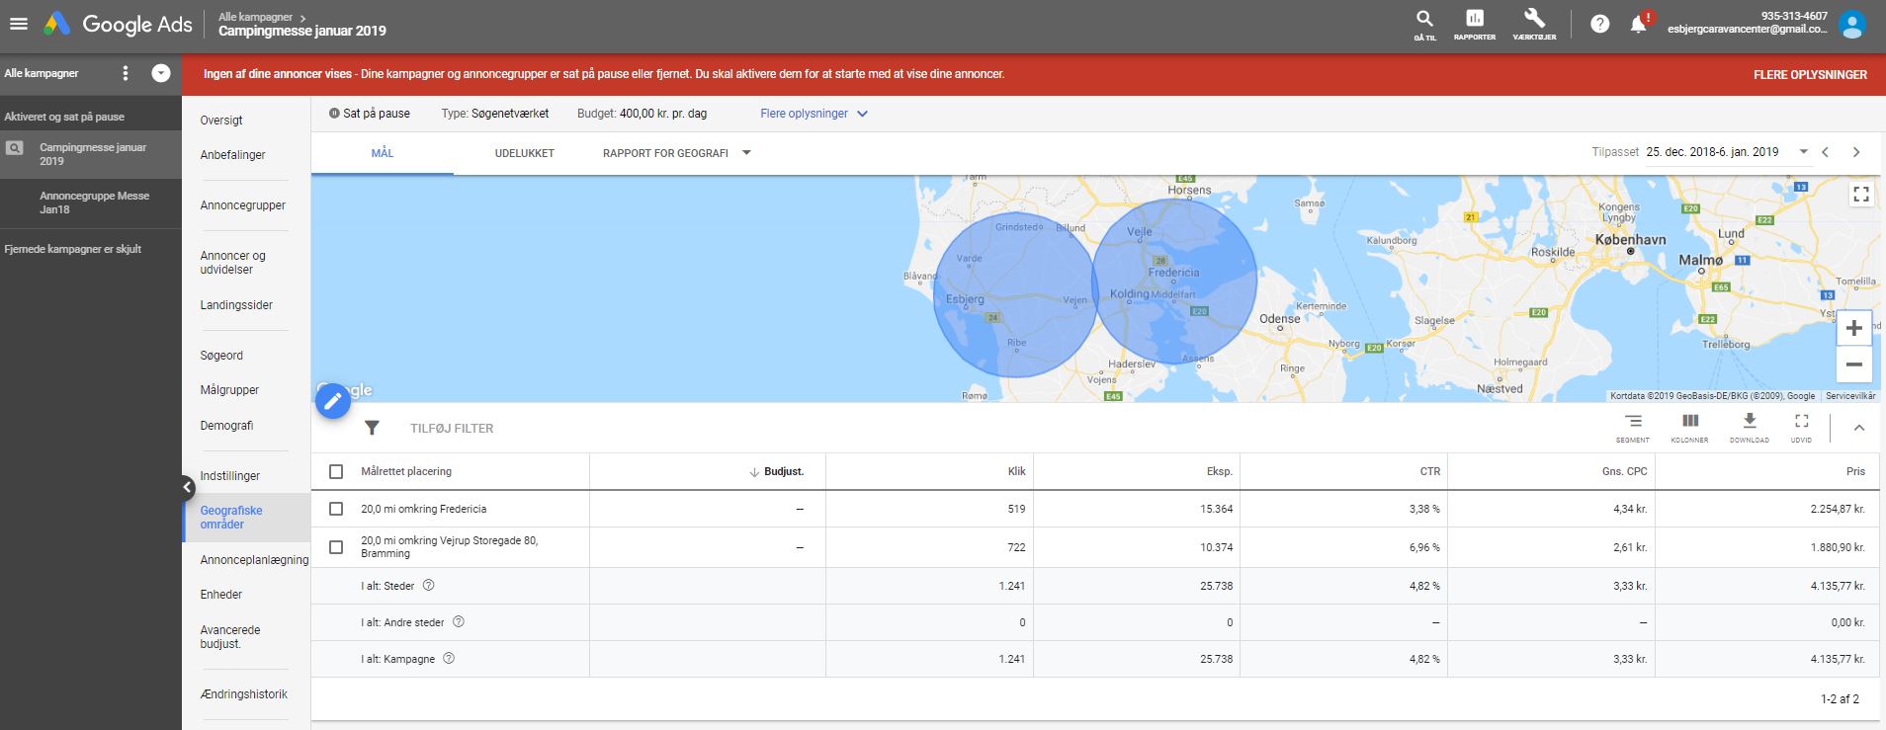
Task: Click the Udvid expand table icon
Action: coord(1801,428)
